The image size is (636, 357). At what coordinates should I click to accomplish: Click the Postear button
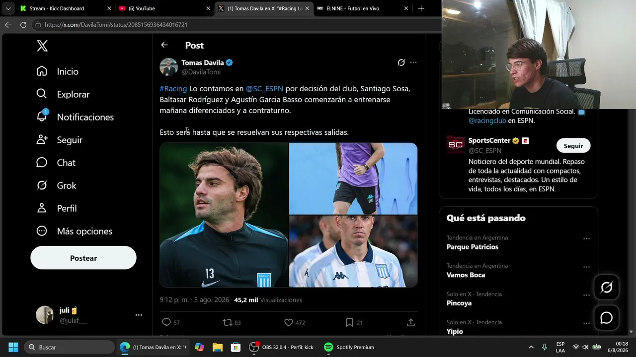[x=83, y=258]
